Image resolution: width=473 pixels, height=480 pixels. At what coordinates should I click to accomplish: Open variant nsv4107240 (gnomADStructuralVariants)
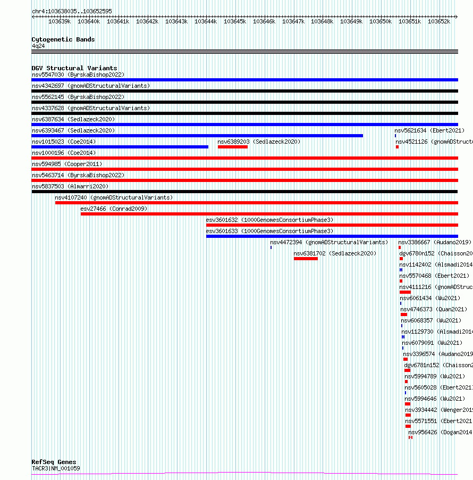(114, 197)
